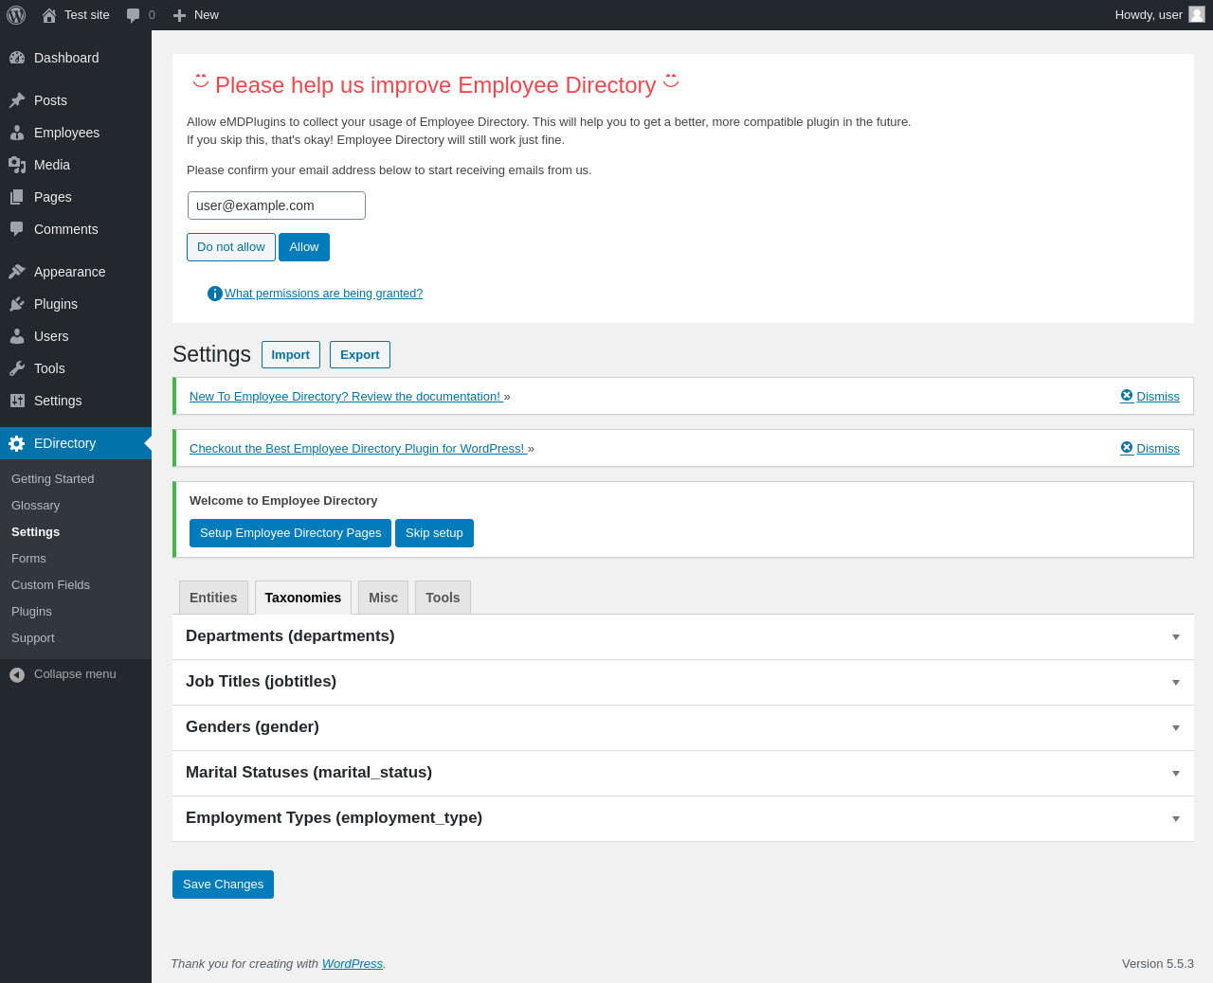
Task: Click the Do not allow button
Action: pyautogui.click(x=231, y=247)
